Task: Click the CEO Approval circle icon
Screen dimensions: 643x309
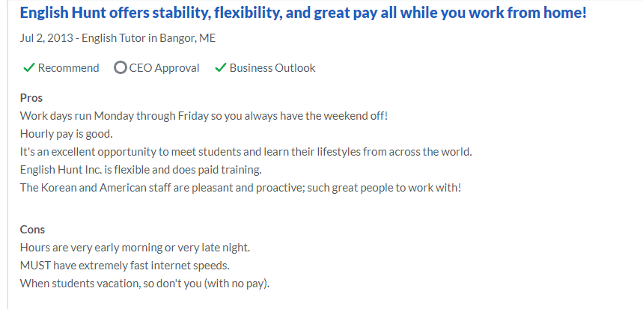Action: click(x=120, y=68)
